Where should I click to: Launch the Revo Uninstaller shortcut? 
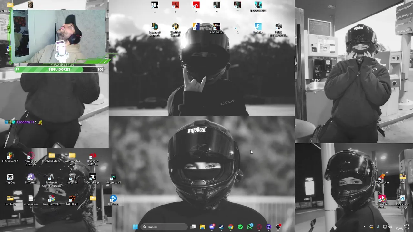[x=52, y=200]
